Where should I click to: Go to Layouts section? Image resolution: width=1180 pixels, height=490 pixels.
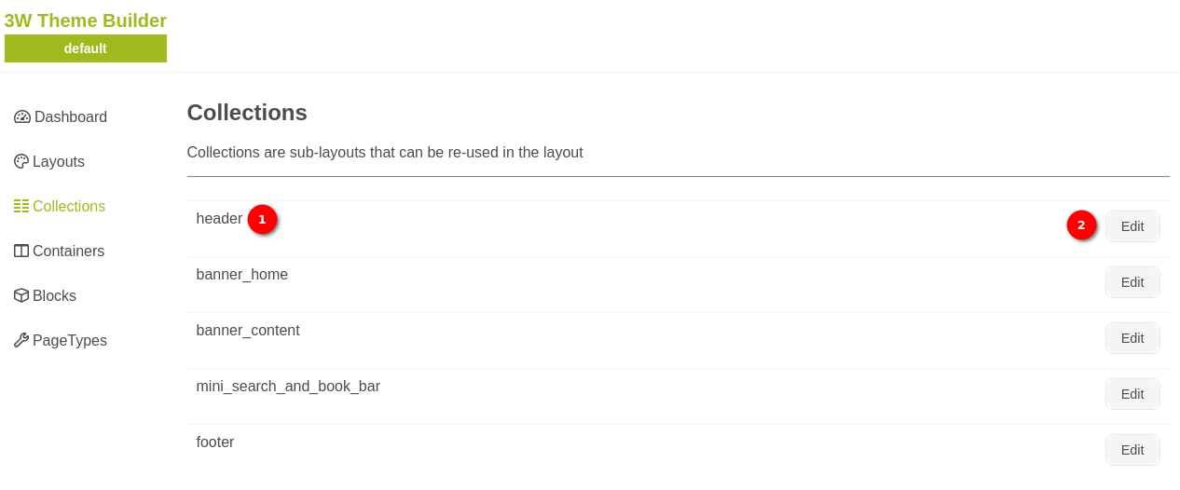coord(58,162)
